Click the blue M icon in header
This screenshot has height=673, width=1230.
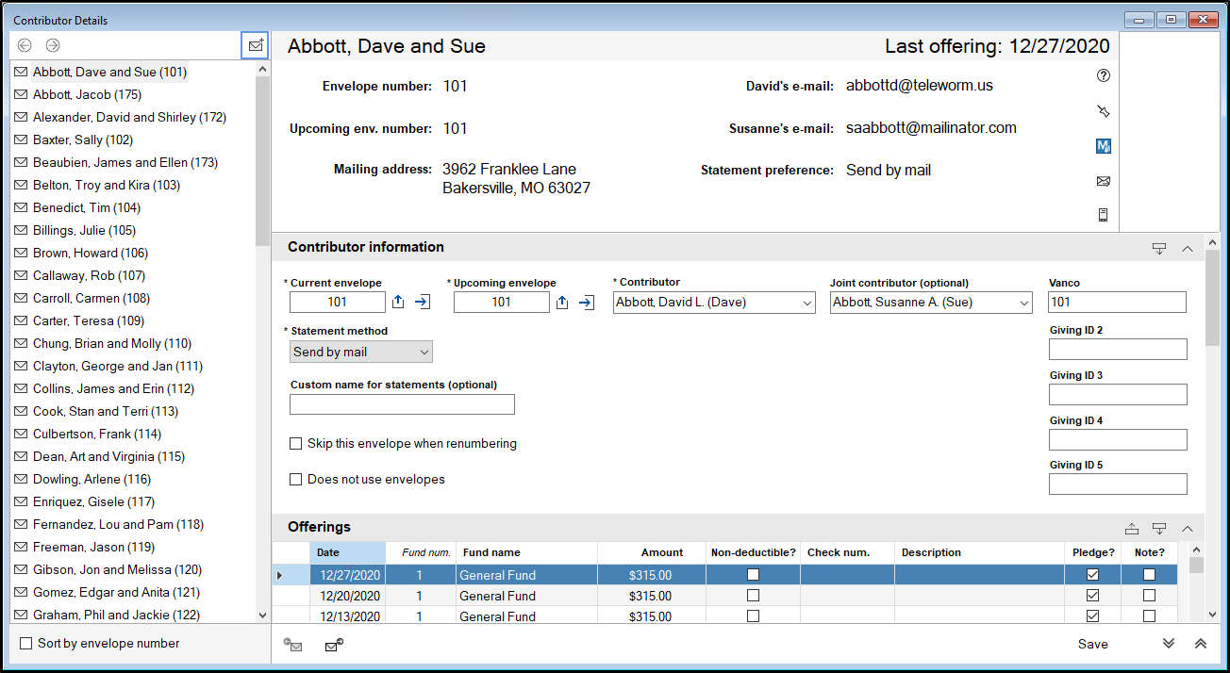1104,146
